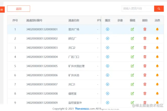
Task: Open message bell for 井口2
Action: (157, 48)
